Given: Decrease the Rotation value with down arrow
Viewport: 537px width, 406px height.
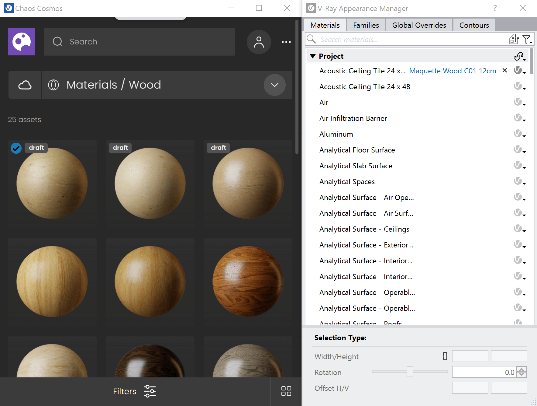Looking at the screenshot, I should coord(522,375).
